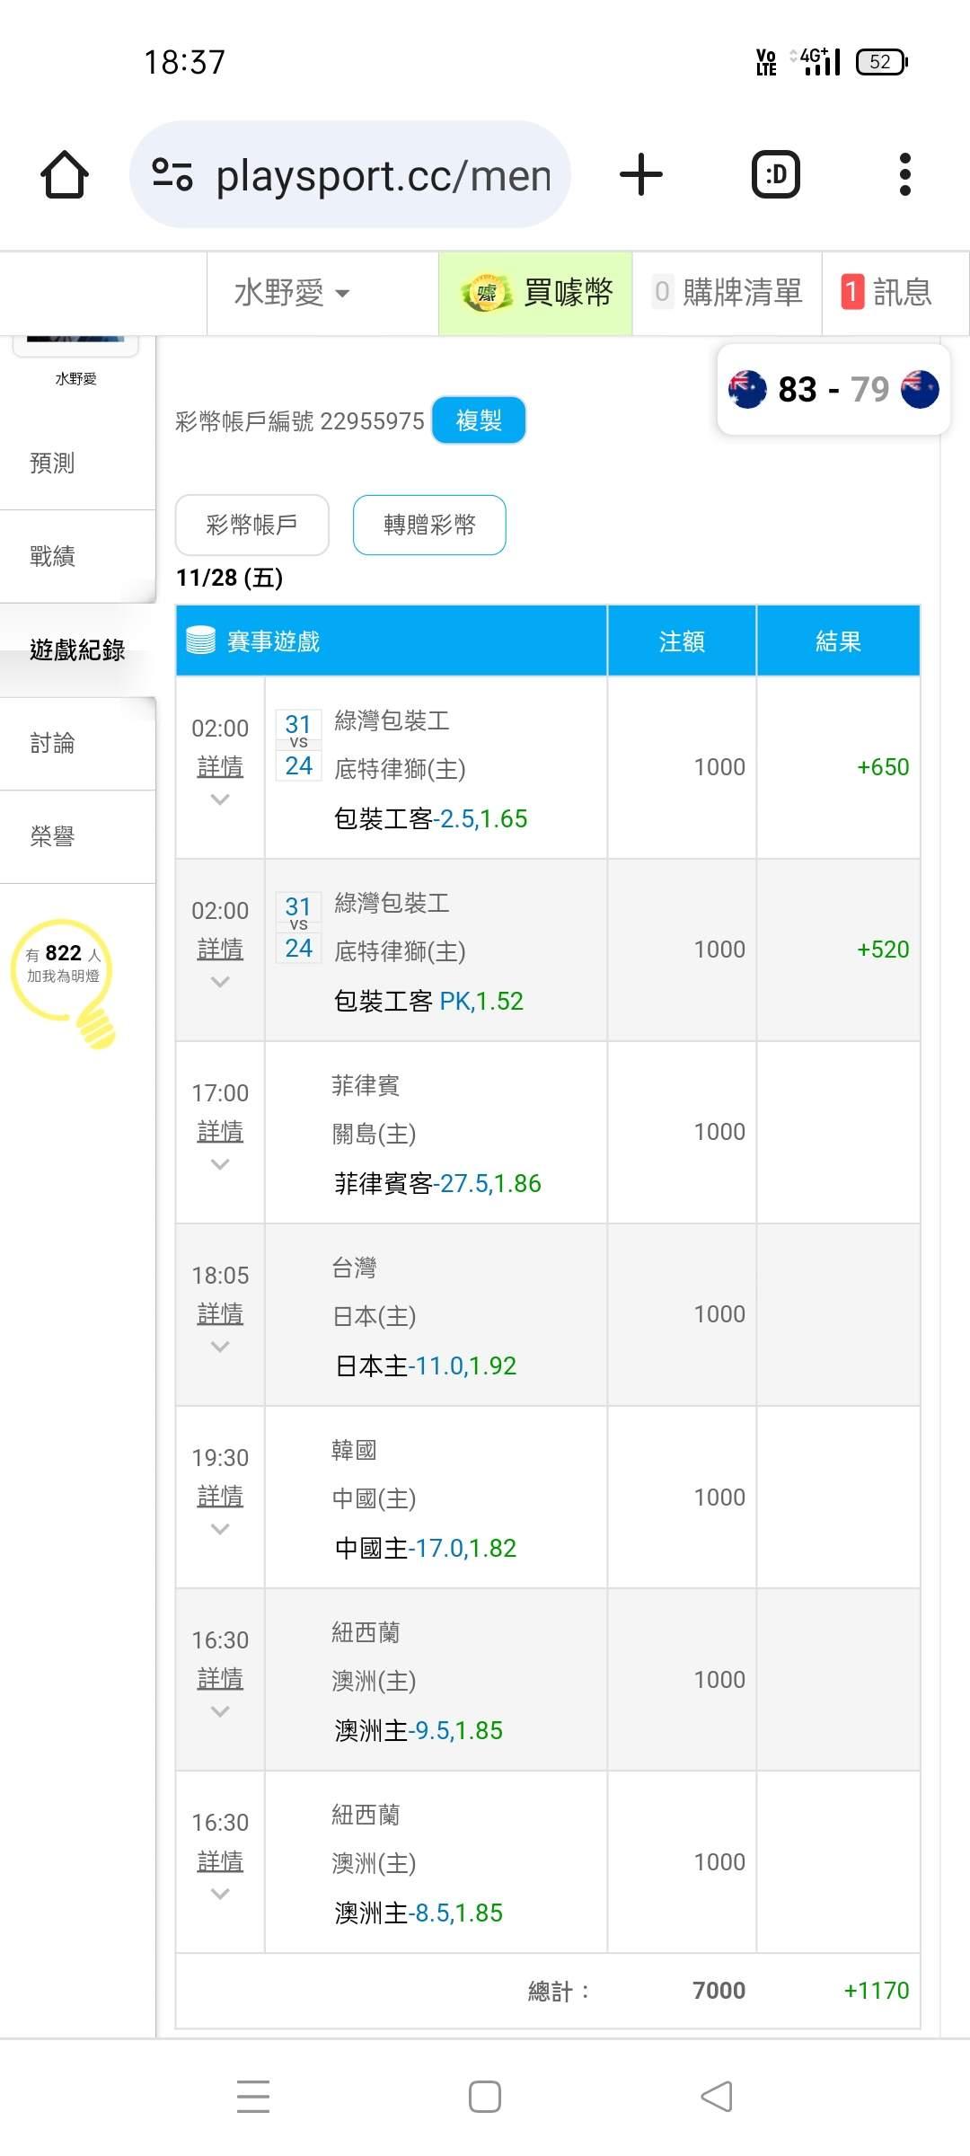Tap the Android recent apps icon
970x2156 pixels.
(x=253, y=2097)
